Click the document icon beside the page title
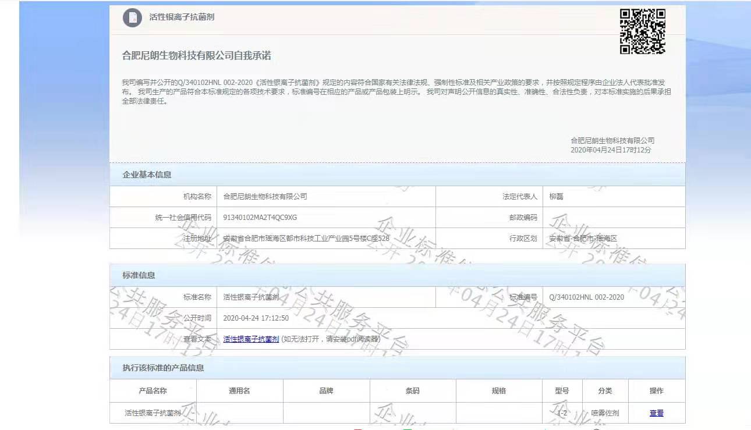The width and height of the screenshot is (751, 430). pyautogui.click(x=132, y=17)
